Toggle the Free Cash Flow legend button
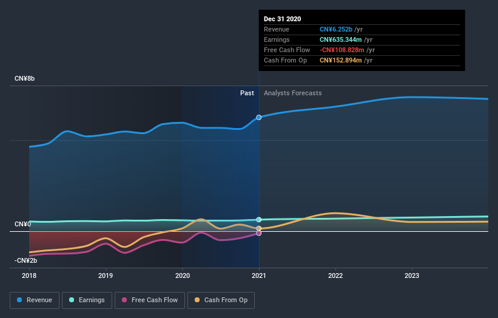 [150, 300]
